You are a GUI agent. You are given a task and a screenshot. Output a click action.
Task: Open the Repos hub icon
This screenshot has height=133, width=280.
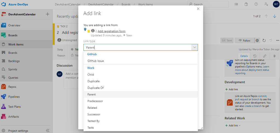pyautogui.click(x=4, y=87)
